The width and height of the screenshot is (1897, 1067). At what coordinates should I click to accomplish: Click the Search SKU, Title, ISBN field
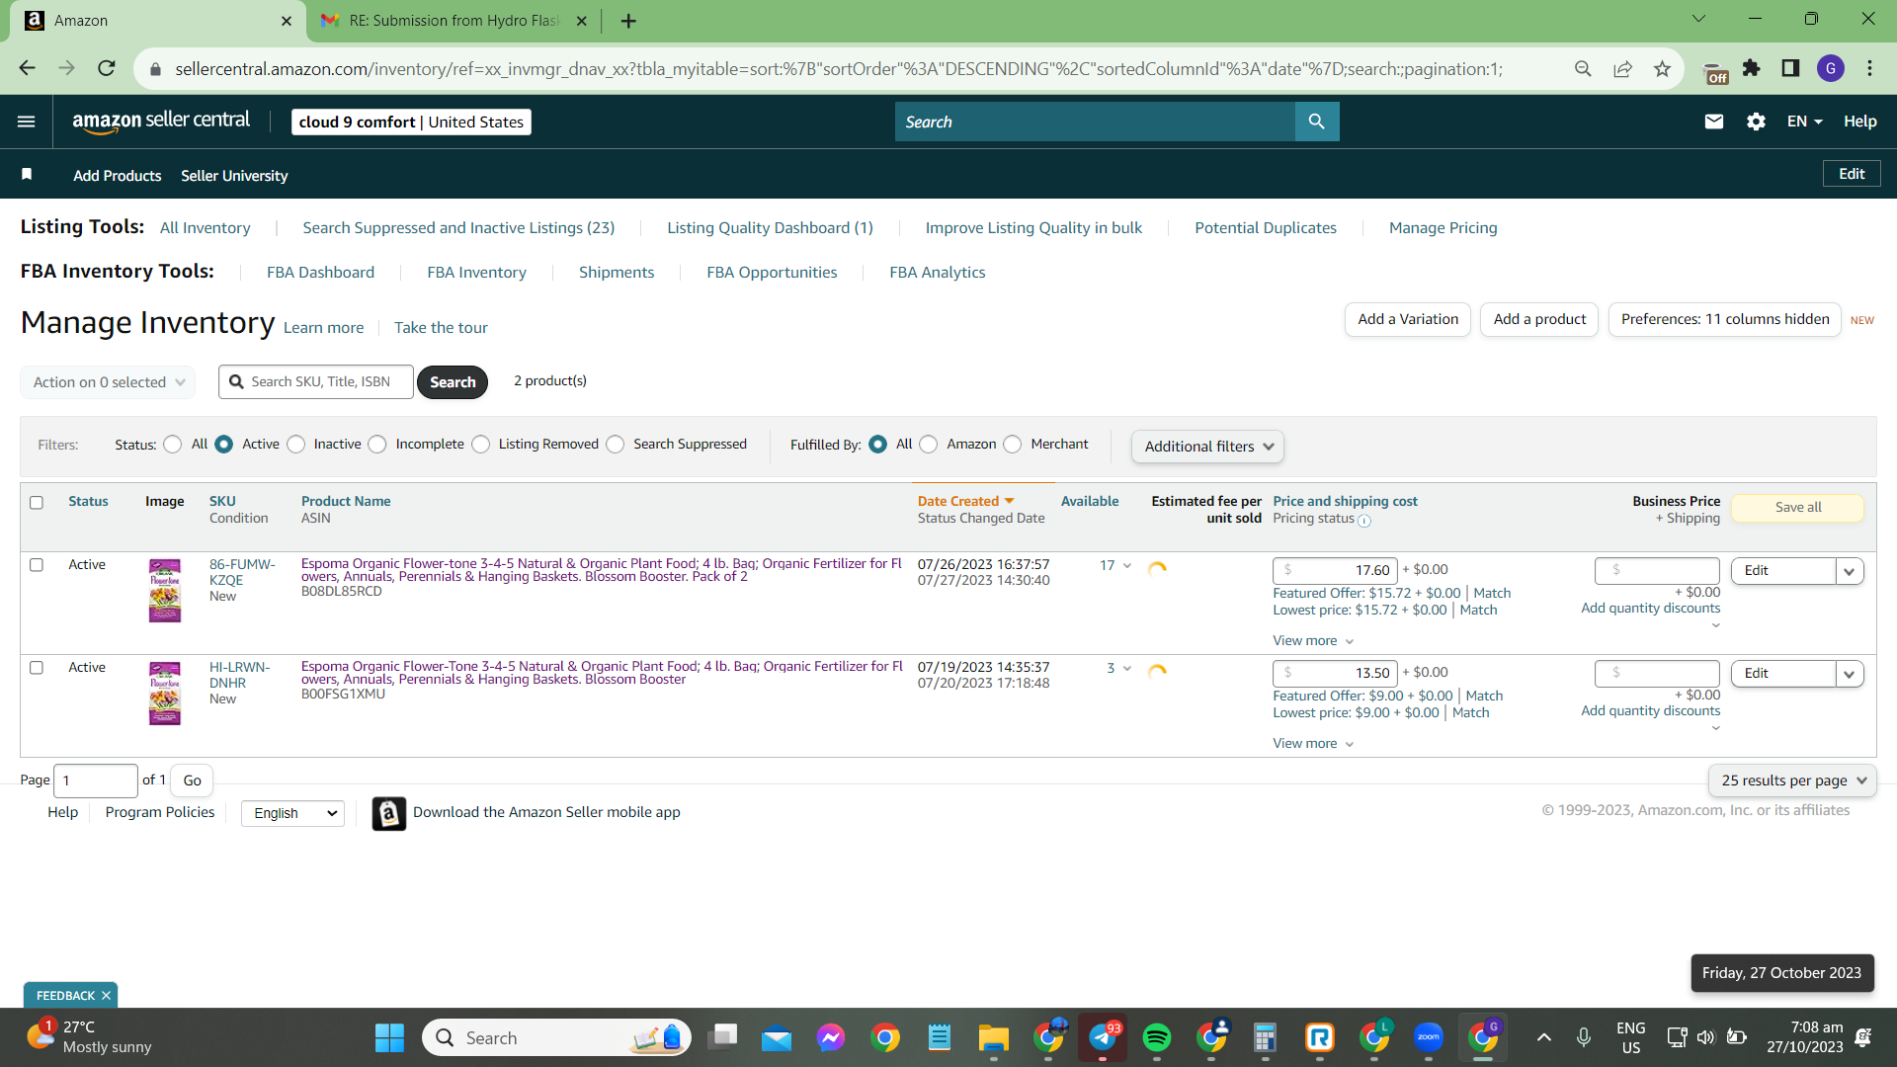[x=316, y=382]
